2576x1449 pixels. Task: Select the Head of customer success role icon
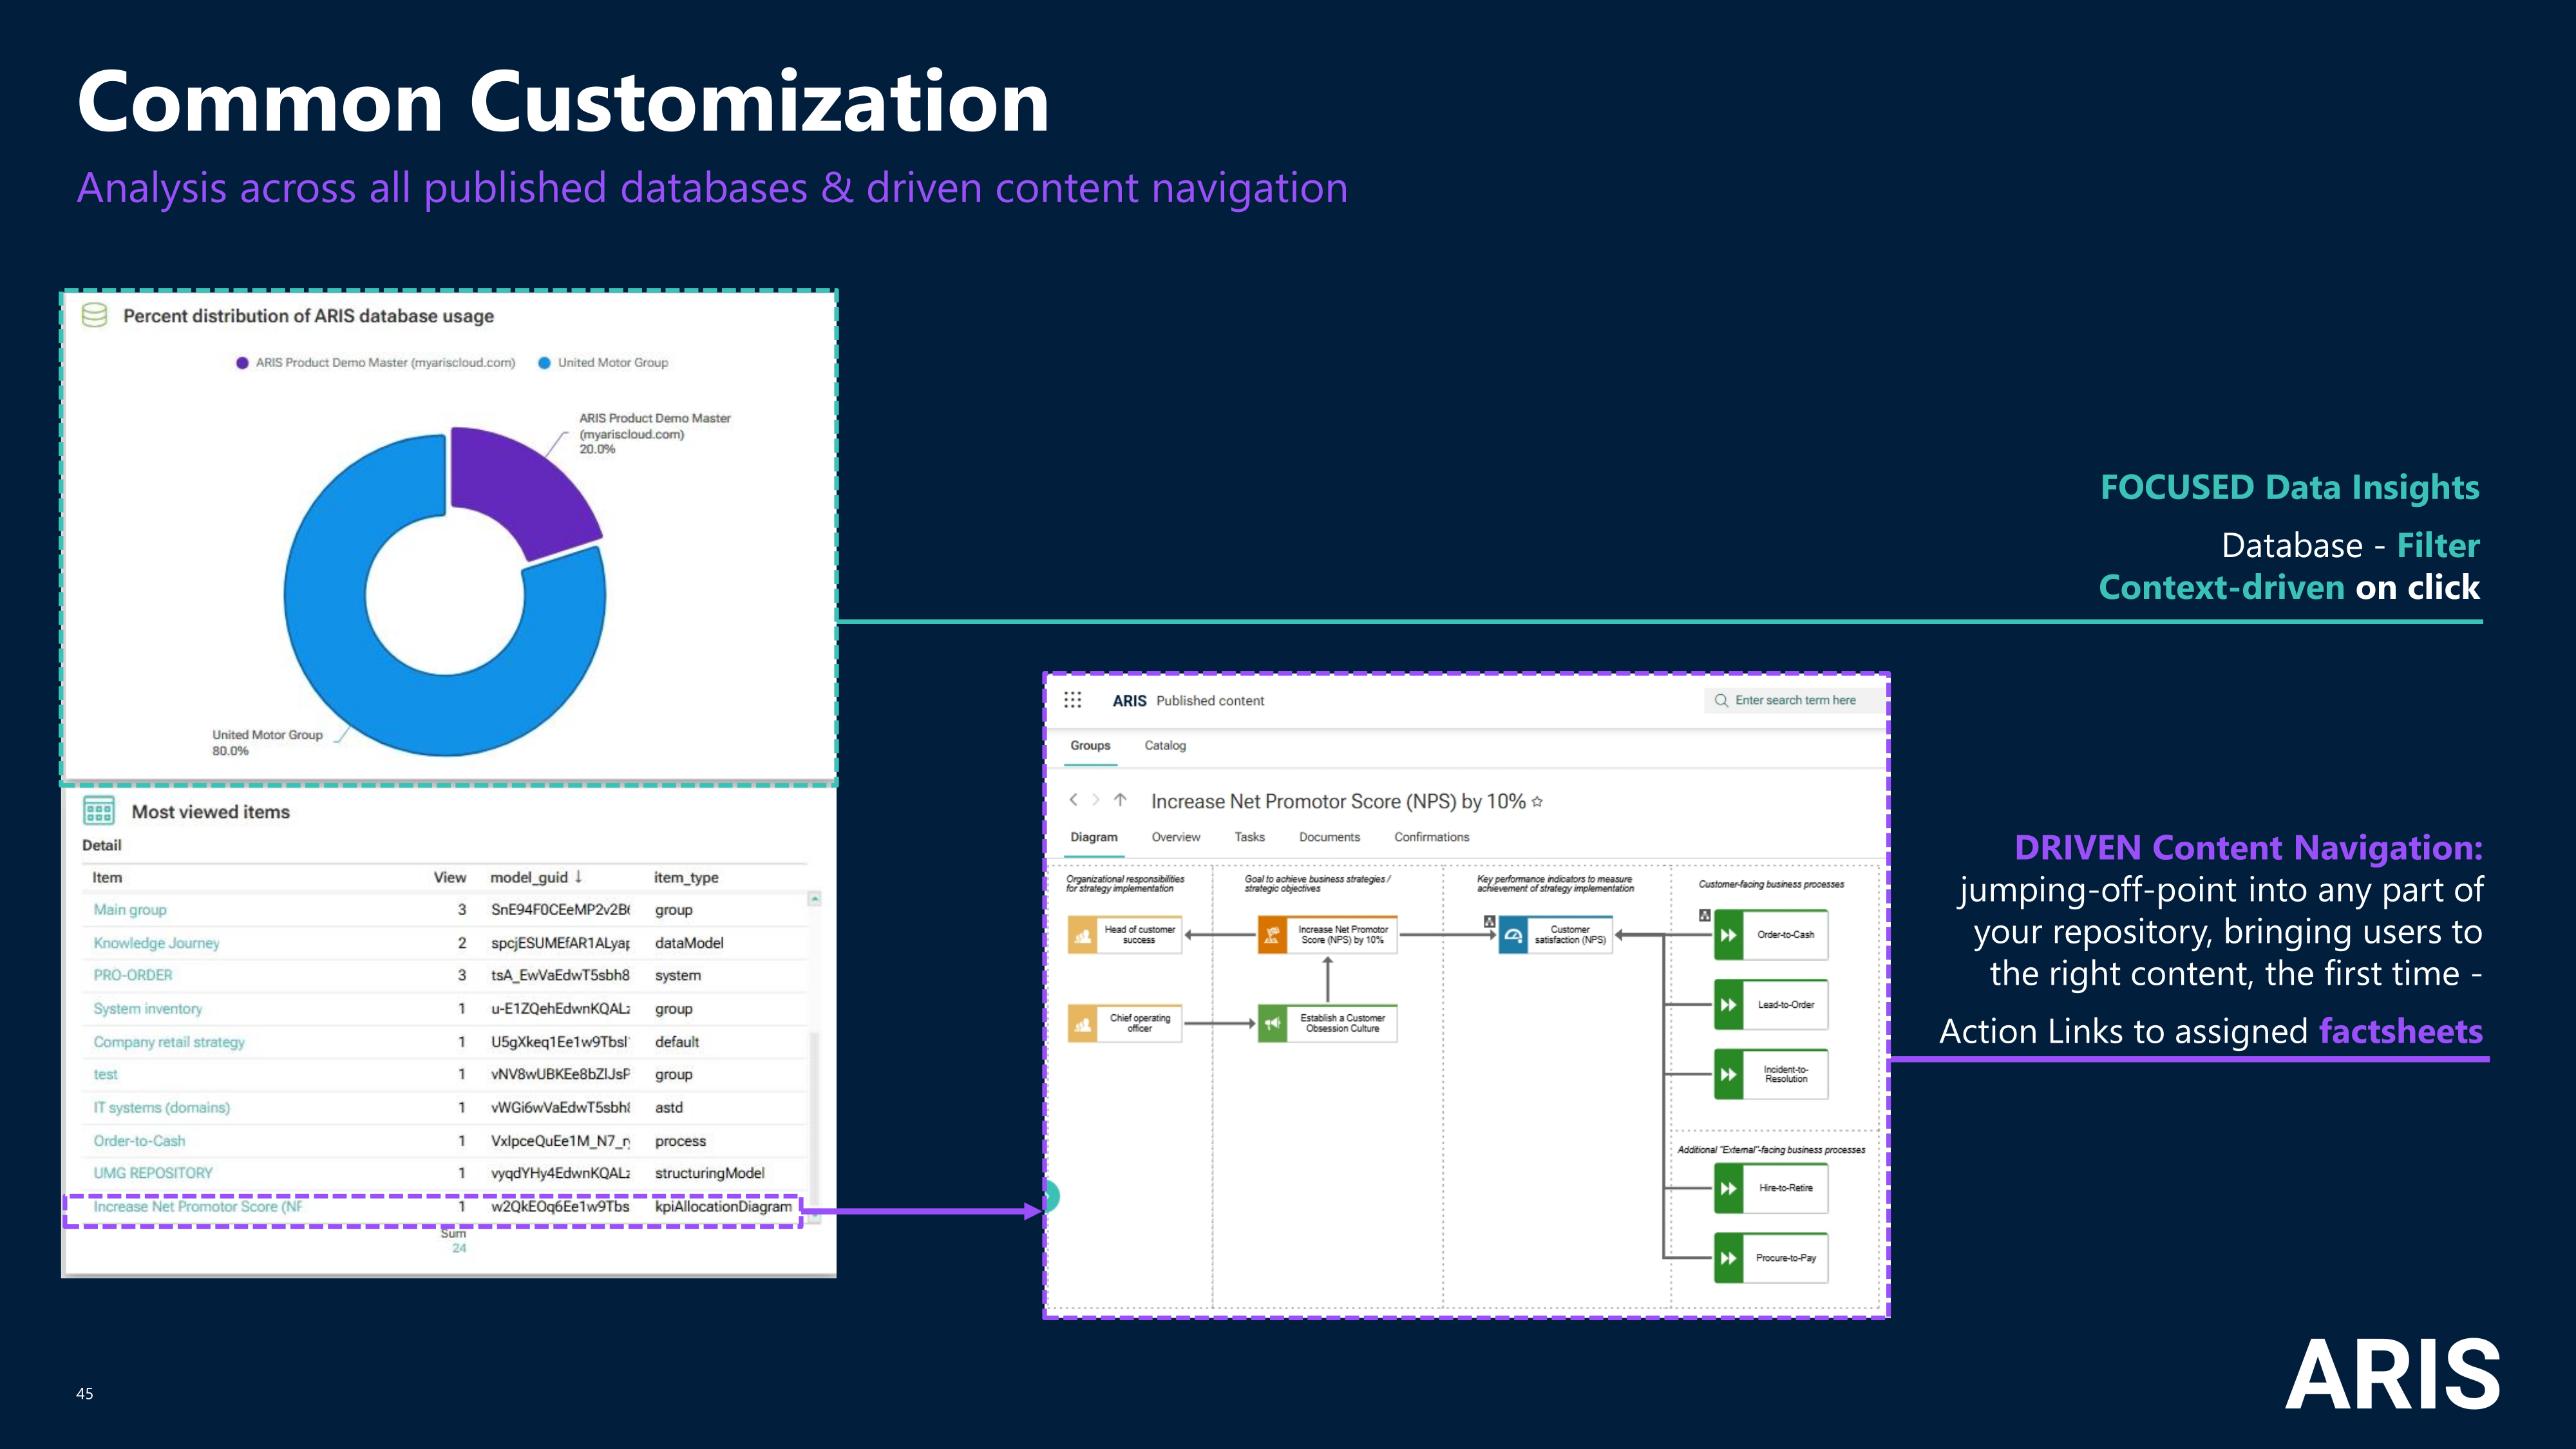[x=1082, y=935]
